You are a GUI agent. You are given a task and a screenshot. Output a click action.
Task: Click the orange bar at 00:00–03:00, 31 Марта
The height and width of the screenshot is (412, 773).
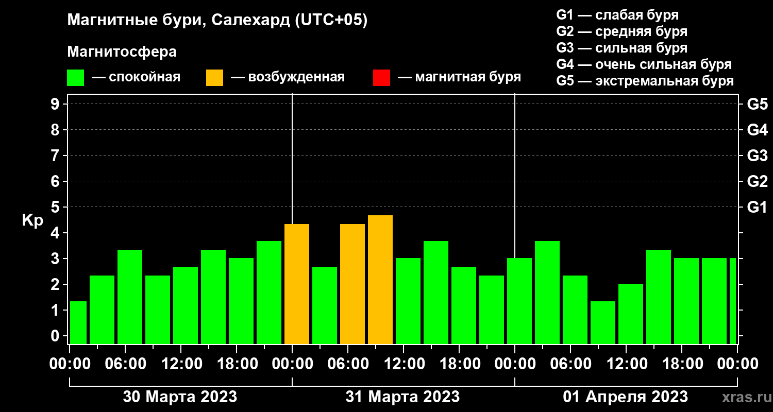pos(297,284)
